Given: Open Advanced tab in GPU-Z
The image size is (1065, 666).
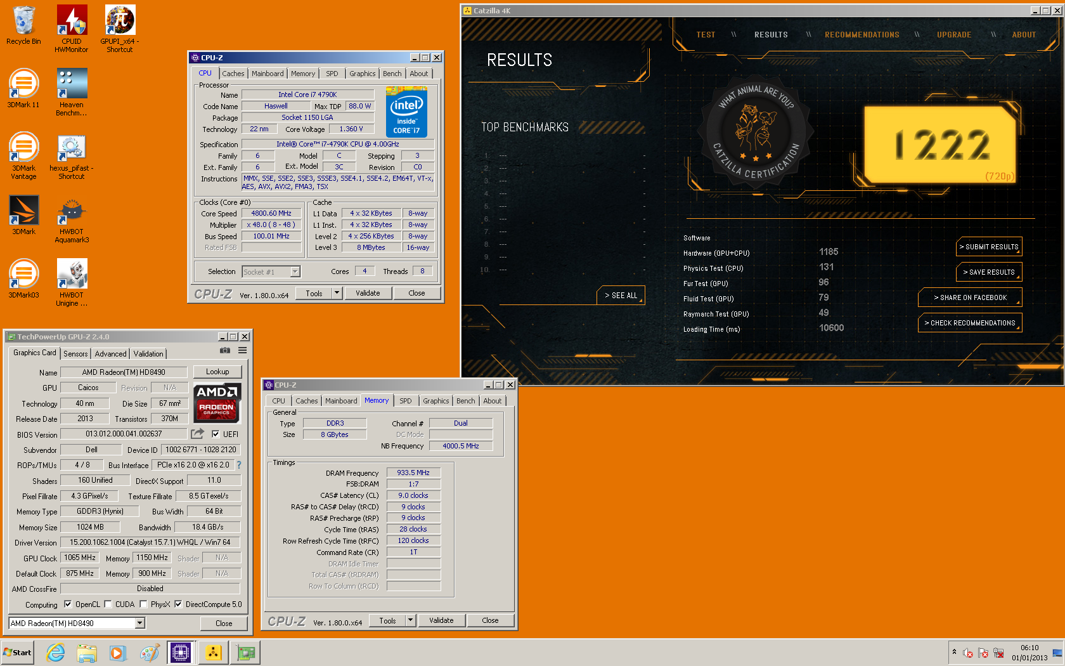Looking at the screenshot, I should 111,354.
